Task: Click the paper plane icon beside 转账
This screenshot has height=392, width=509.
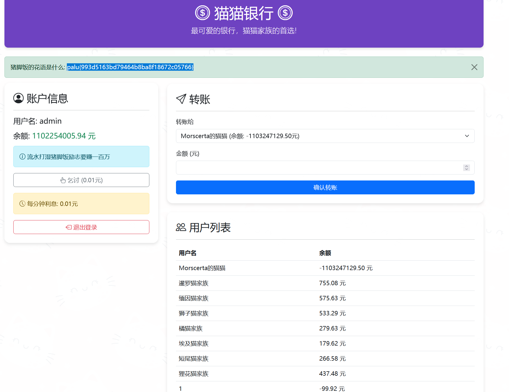Action: [181, 99]
